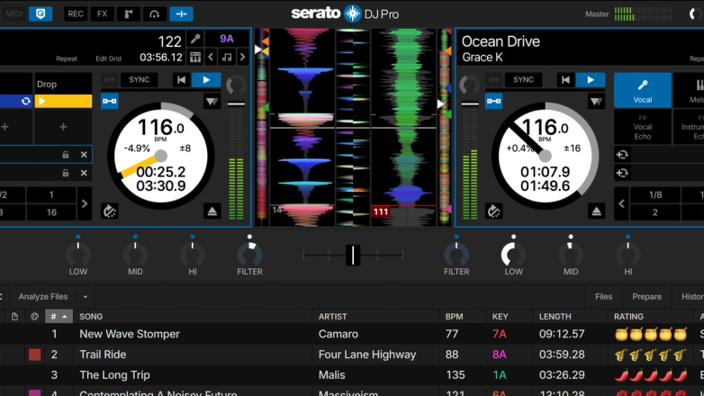Open the FX panel

coord(102,13)
